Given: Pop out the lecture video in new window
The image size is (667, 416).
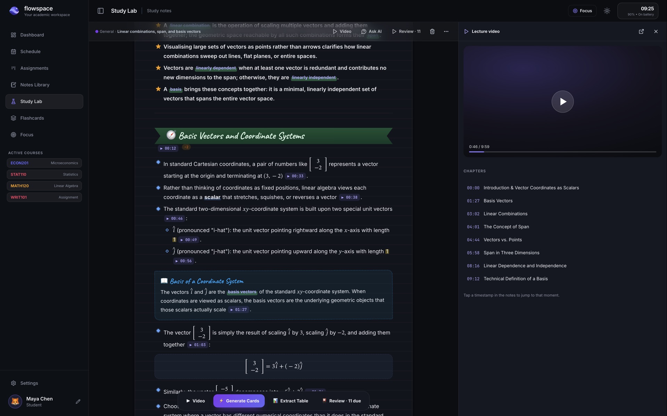Looking at the screenshot, I should coord(641,32).
